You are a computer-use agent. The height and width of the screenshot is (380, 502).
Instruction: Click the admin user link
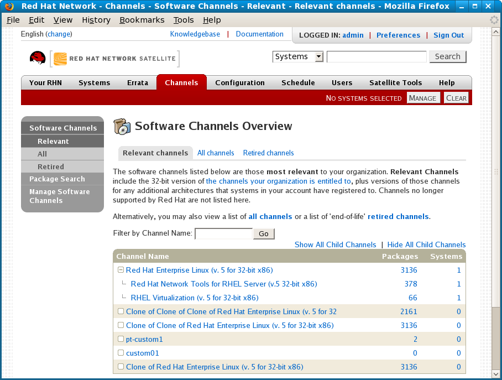(353, 35)
